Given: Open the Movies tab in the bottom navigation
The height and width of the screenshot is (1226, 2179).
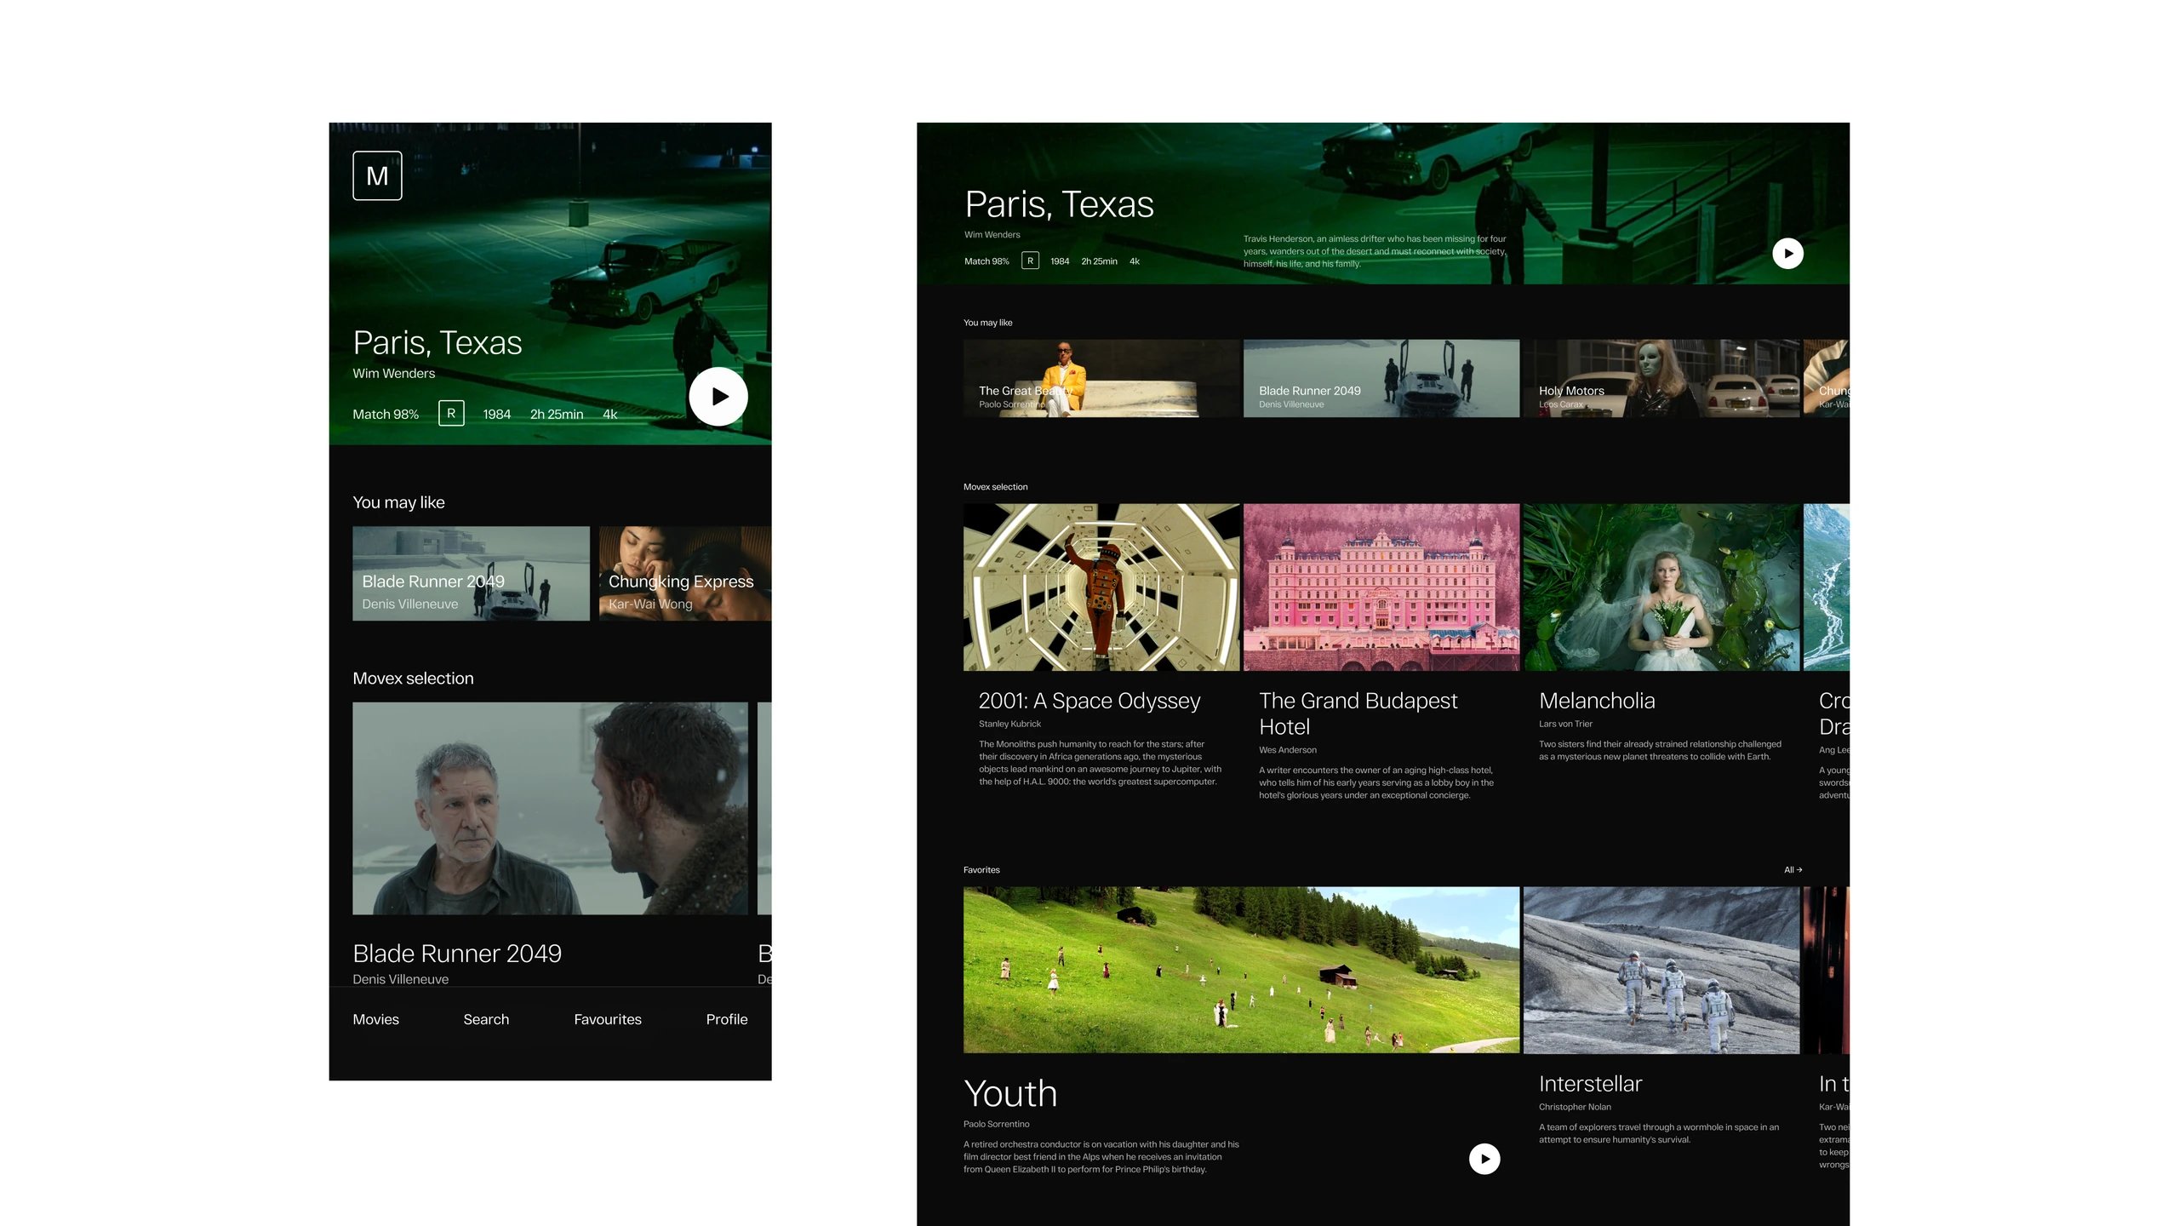Looking at the screenshot, I should [x=375, y=1019].
